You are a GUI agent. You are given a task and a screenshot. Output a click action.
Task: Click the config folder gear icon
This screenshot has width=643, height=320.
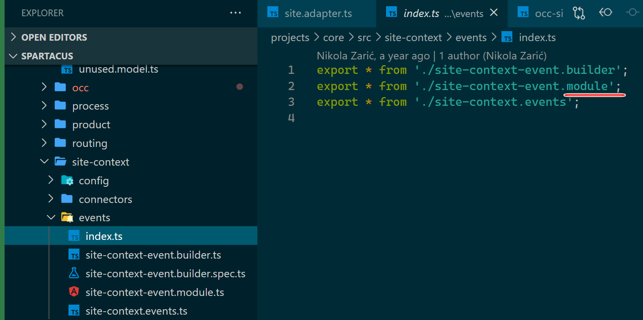(x=67, y=181)
